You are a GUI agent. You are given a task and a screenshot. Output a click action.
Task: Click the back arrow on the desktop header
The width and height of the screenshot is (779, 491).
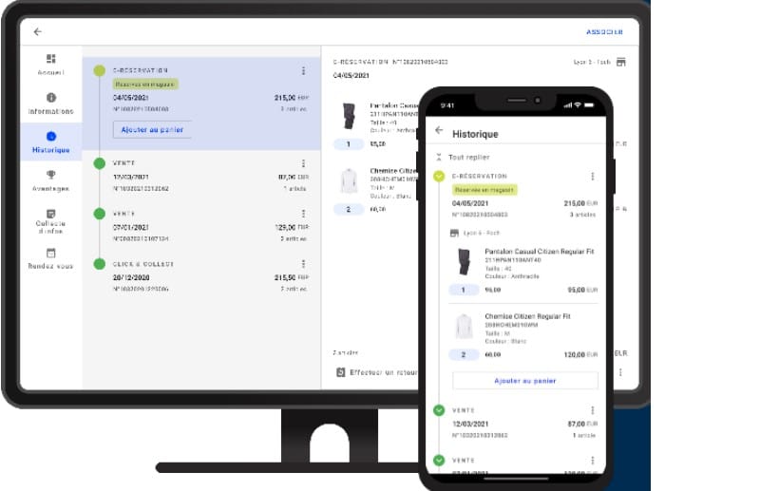click(38, 31)
